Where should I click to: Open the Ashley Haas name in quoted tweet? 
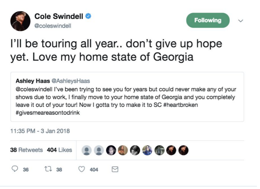point(33,81)
